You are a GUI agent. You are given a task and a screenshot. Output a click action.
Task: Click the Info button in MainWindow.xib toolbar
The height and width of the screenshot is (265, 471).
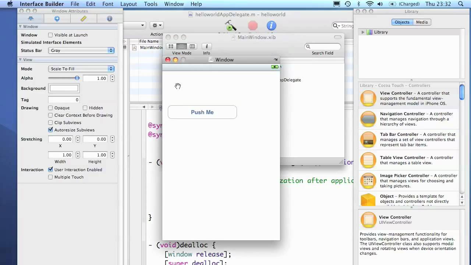pos(206,46)
